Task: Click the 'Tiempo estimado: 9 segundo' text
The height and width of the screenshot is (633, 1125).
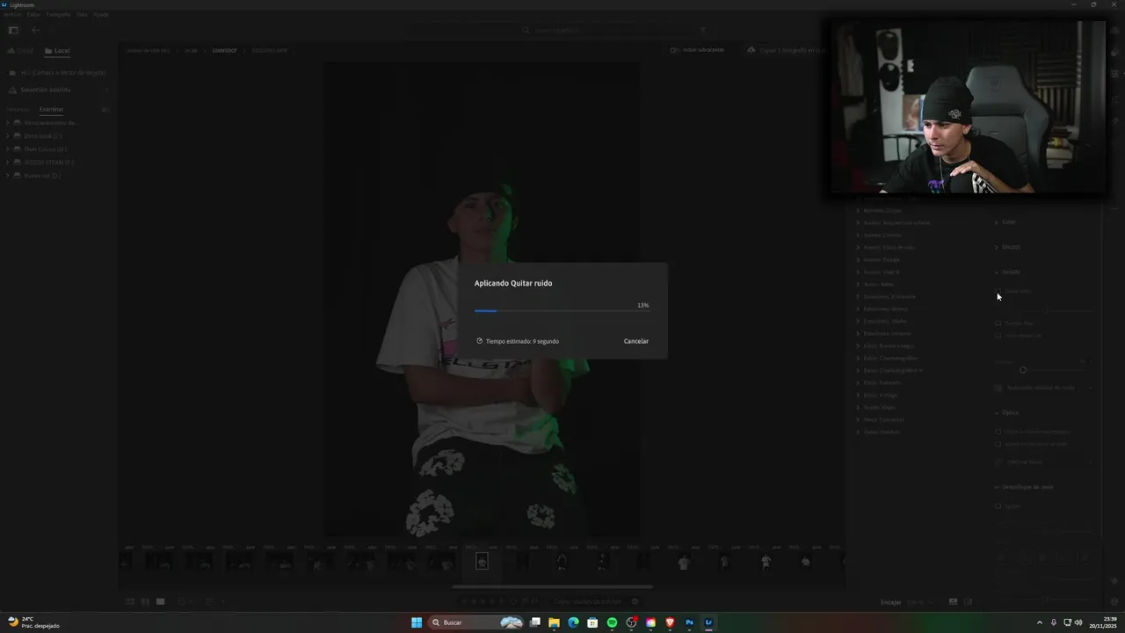Action: click(522, 341)
